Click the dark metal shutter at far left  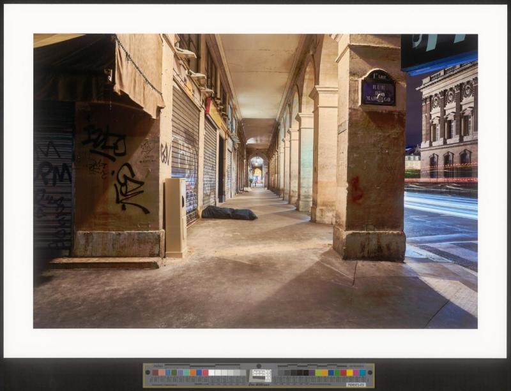click(52, 185)
